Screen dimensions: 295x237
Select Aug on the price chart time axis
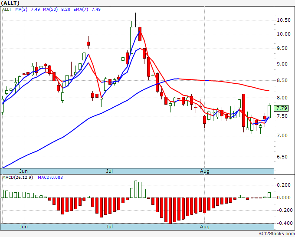(204, 171)
